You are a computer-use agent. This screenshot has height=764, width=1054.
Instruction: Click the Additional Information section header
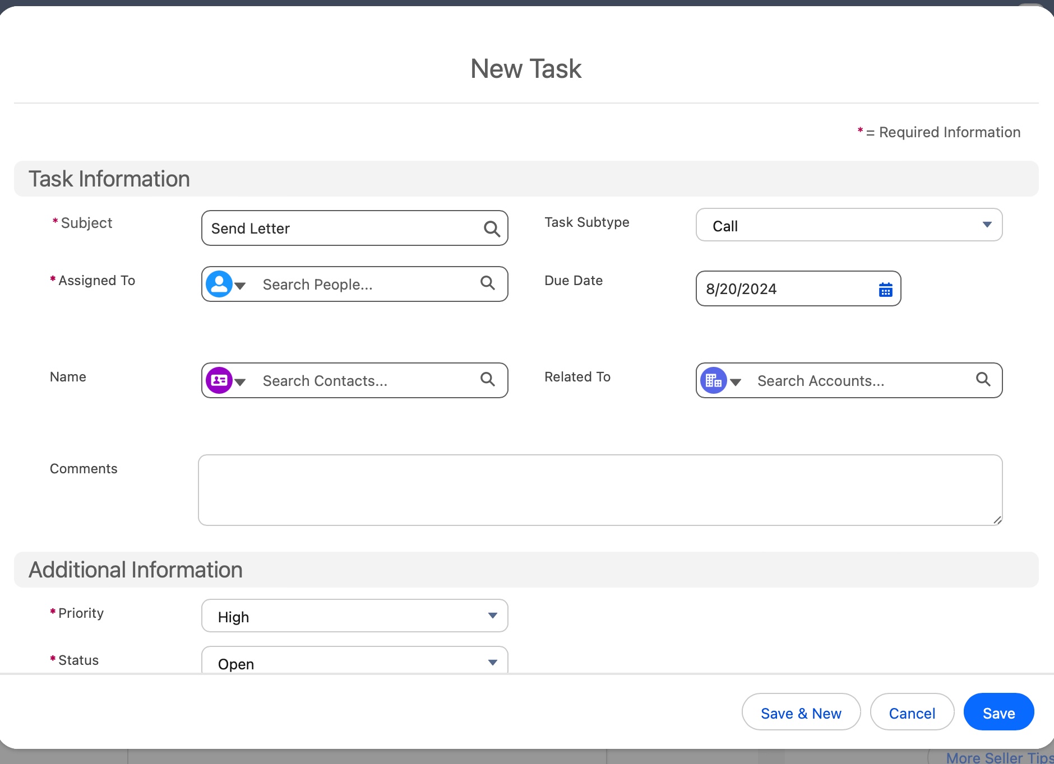(526, 570)
